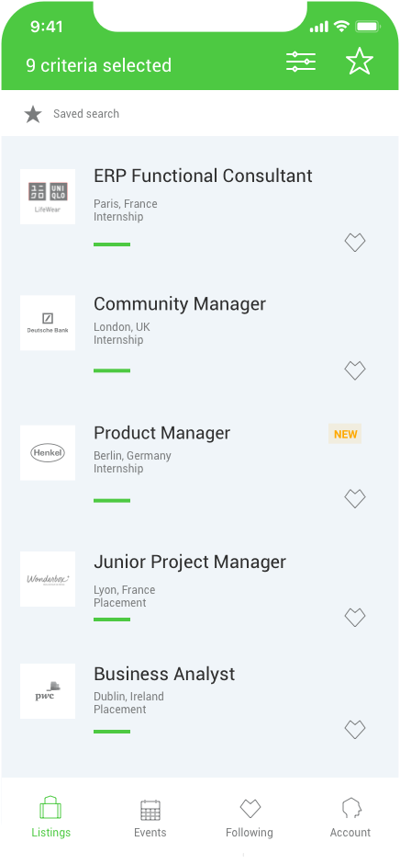Screen dimensions: 400x864
Task: Open the Uniqlo company logo thumbnail
Action: click(48, 197)
